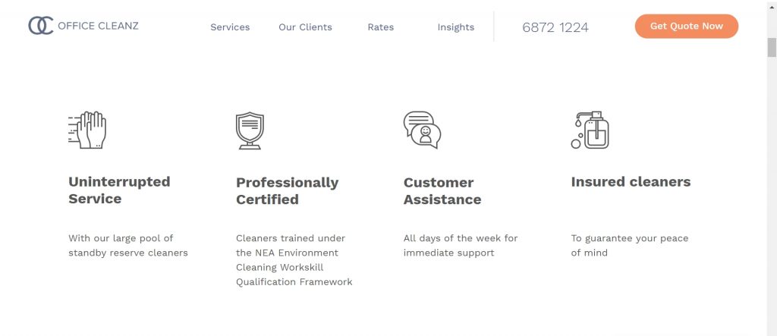Click the certification shield icon
The height and width of the screenshot is (336, 777).
[x=250, y=130]
